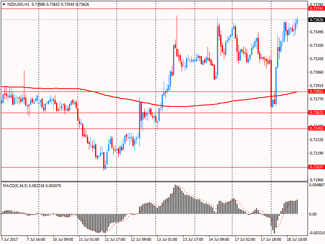Click the 0.72770 price scale value
325x244 pixels.
[317, 99]
